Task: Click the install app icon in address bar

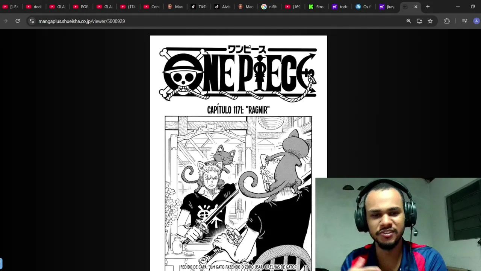Action: [x=419, y=21]
